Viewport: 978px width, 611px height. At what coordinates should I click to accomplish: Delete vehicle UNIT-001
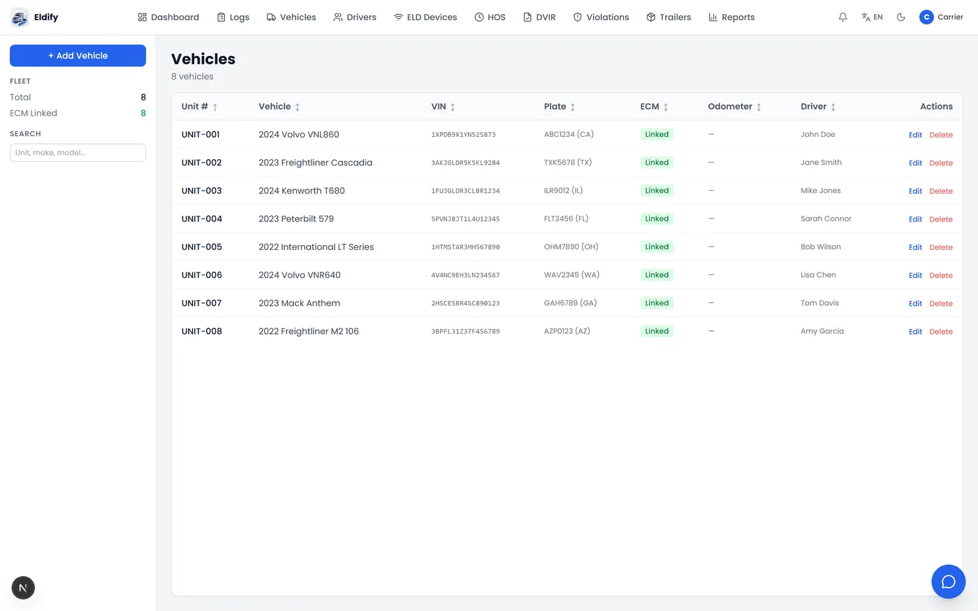[x=941, y=135]
